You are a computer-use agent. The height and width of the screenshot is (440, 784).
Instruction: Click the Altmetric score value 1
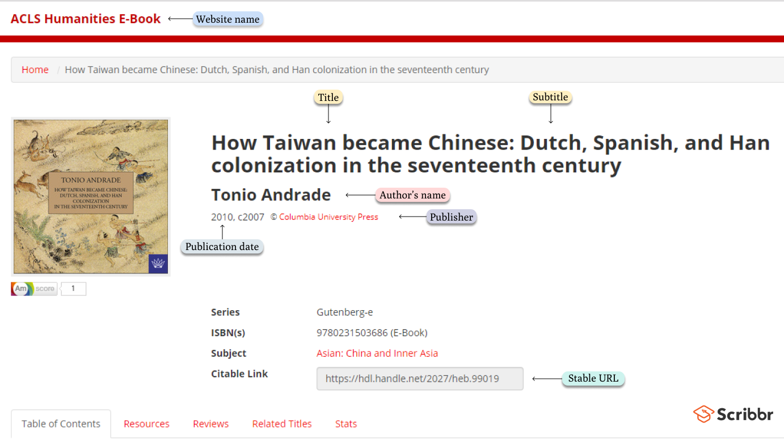(x=73, y=289)
